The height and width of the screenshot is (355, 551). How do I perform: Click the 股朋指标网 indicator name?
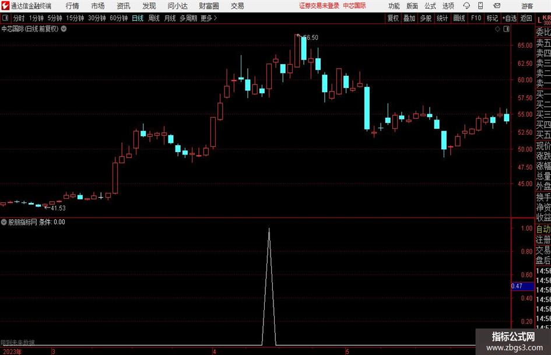[23, 222]
